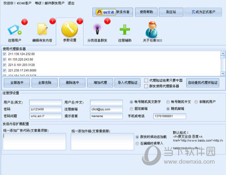
Task: Click the 手机或电话 field showing 13701998801
Action: (170, 116)
